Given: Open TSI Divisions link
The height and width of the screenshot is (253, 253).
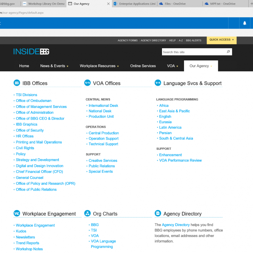Looking at the screenshot, I should coord(27,95).
